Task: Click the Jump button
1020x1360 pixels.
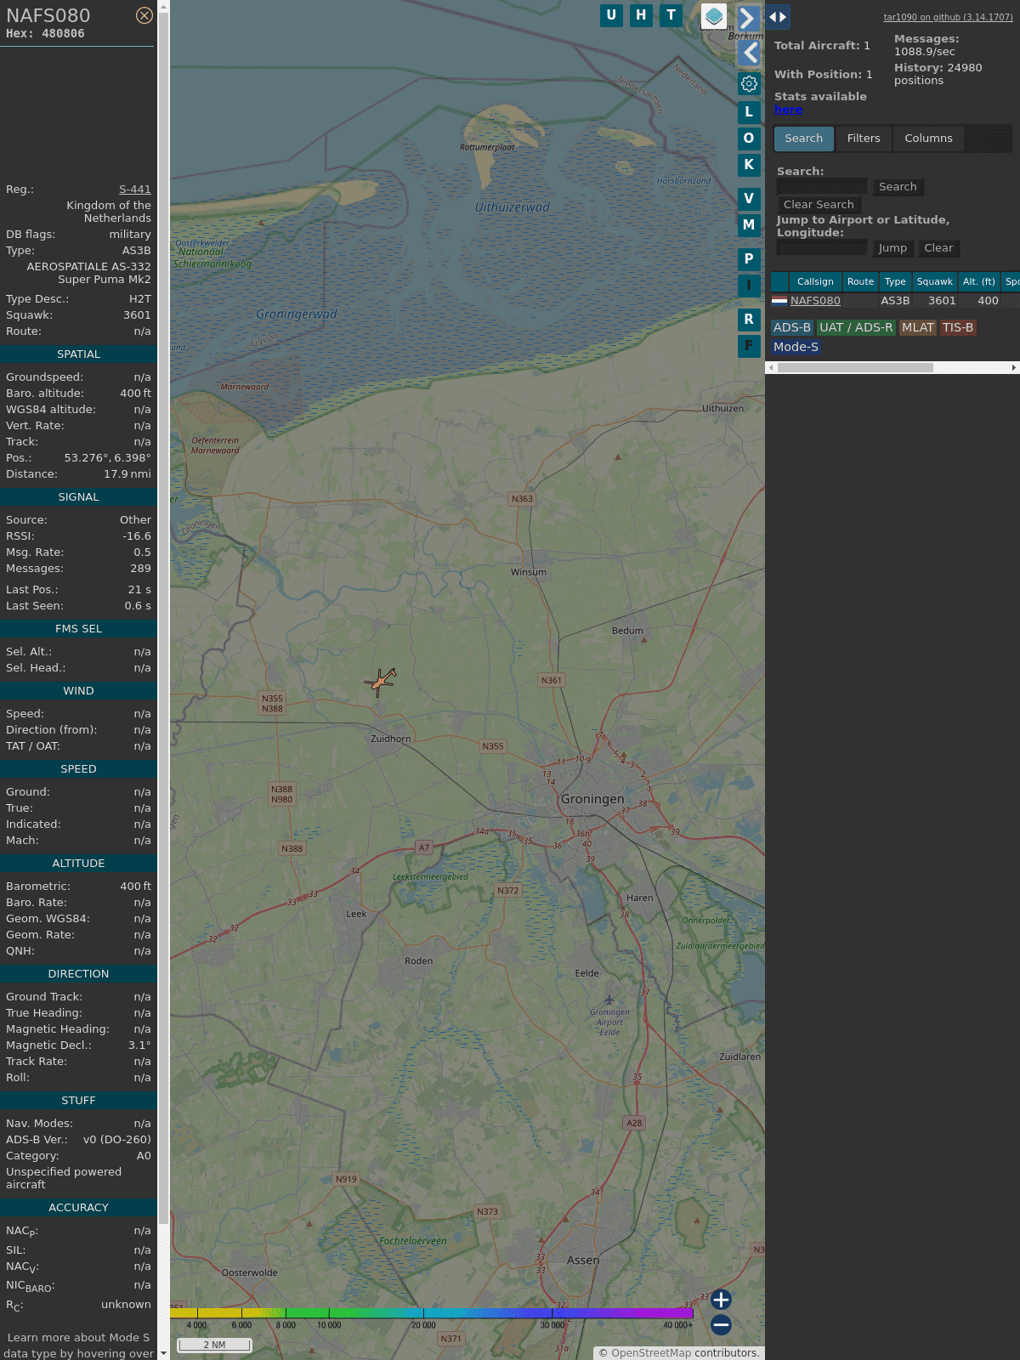Action: [x=892, y=248]
